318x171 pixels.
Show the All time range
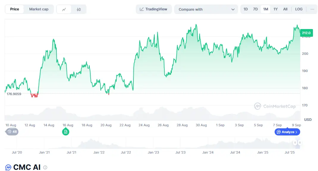[285, 9]
